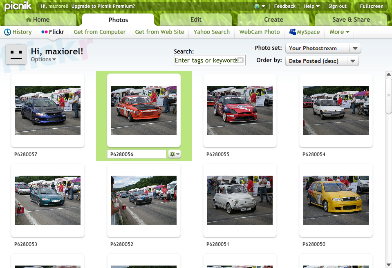
Task: Select the green car photo P6280053
Action: click(48, 200)
